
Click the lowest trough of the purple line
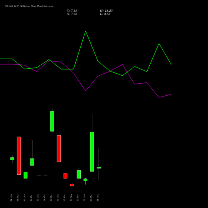pos(159,97)
